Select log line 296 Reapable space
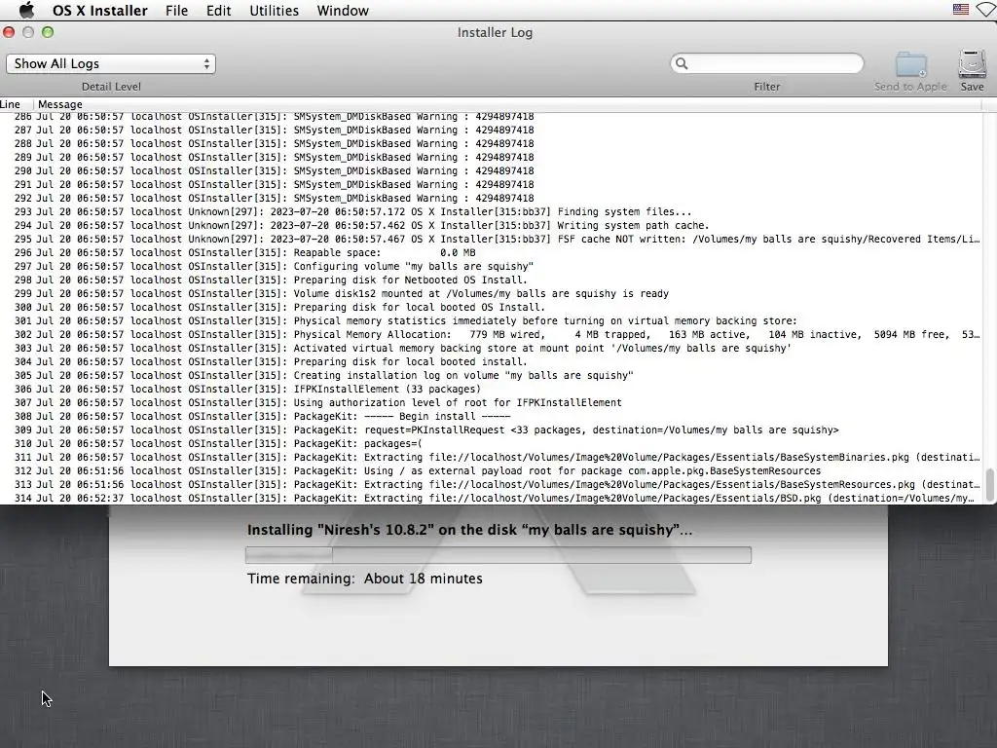 click(x=493, y=252)
